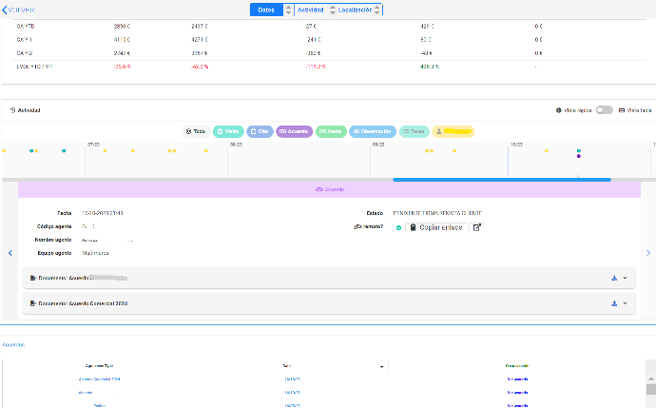Select the yellow dot in the 10/23 section
Image resolution: width=656 pixels, height=408 pixels.
[547, 150]
